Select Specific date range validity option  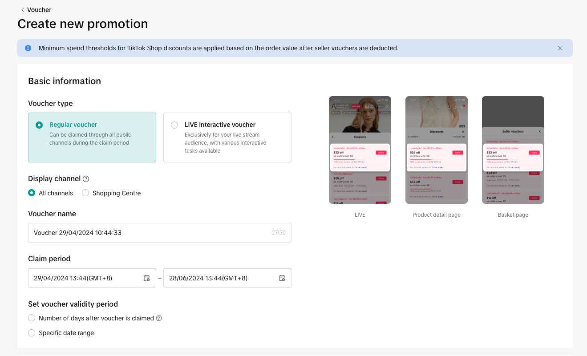[32, 333]
